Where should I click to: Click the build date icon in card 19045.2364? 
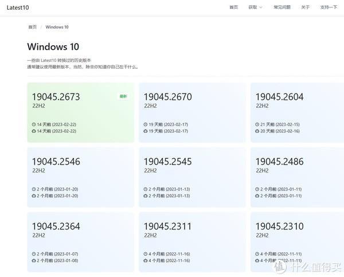tap(34, 260)
